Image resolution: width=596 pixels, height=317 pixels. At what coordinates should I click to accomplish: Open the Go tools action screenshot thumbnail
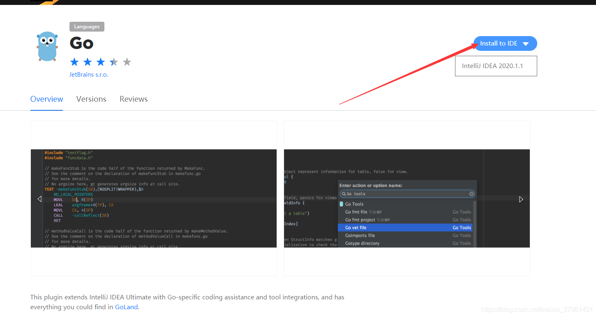(x=407, y=198)
